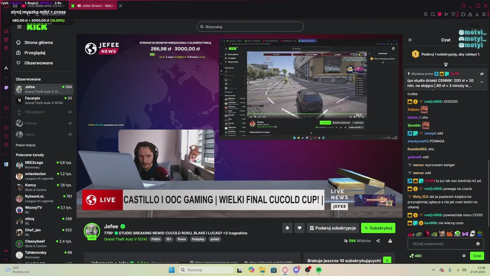Open recommended channel xntentacion
490x276 pixels.
[44, 176]
